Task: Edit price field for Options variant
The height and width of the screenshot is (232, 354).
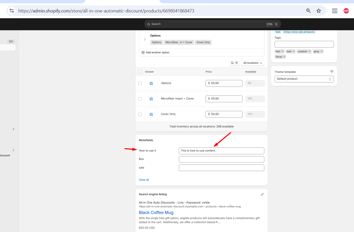Action: coord(224,83)
